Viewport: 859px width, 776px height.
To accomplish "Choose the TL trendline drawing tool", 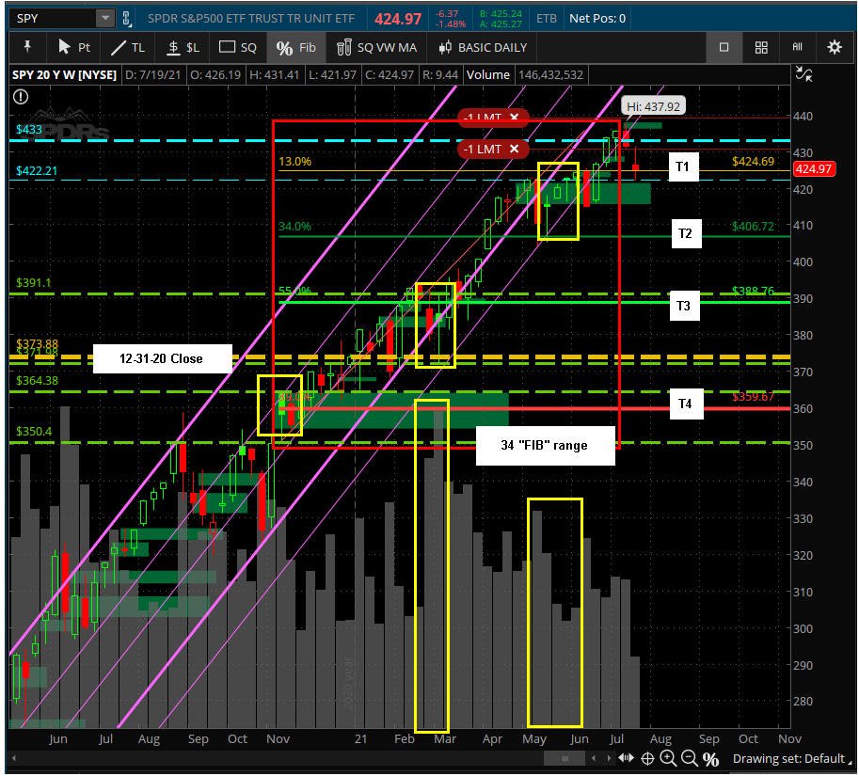I will pos(128,48).
